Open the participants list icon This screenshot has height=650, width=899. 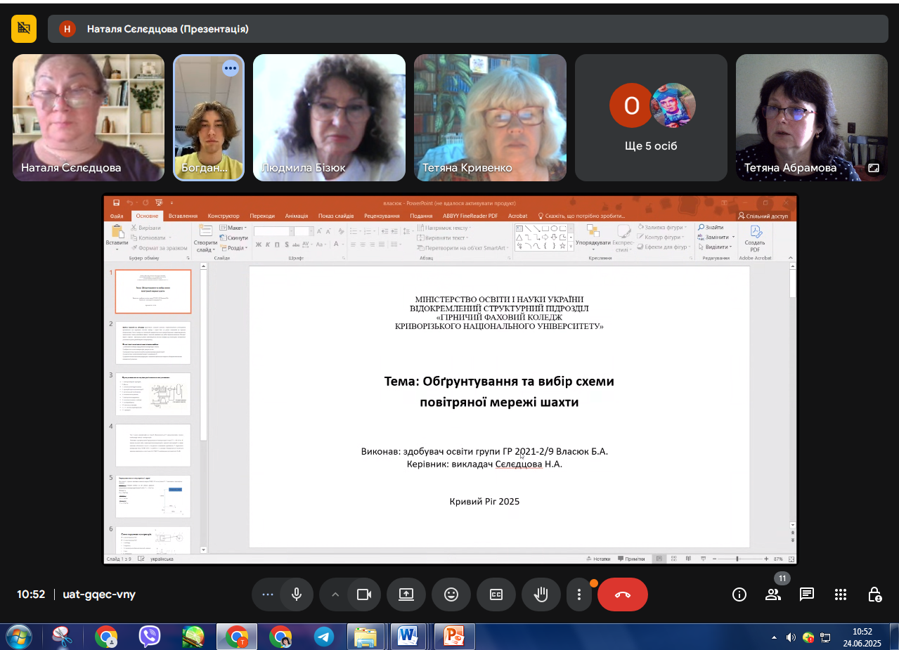(x=773, y=594)
